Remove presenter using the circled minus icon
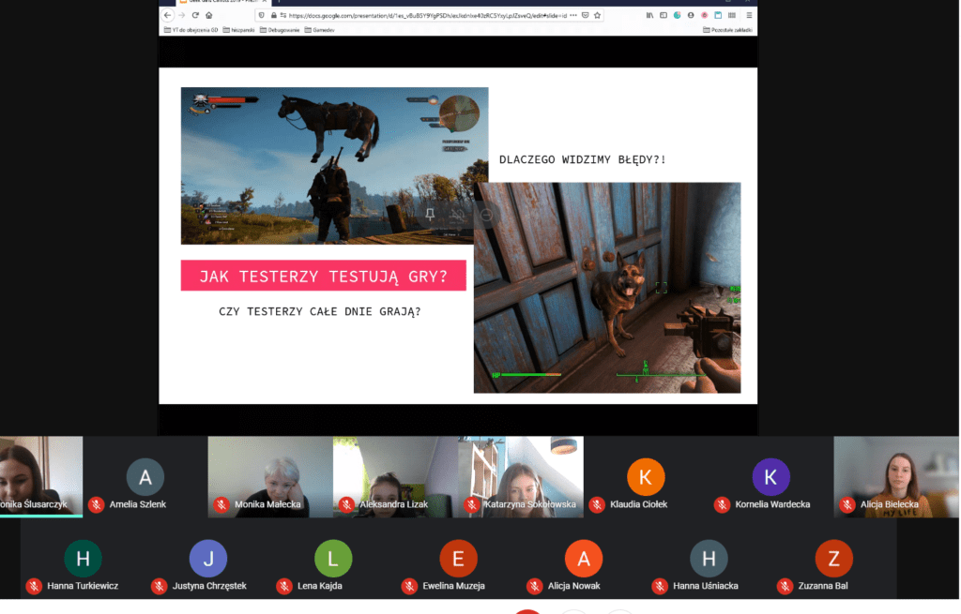 tap(486, 215)
